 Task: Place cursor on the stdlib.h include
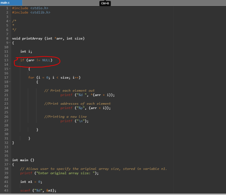tap(31, 12)
